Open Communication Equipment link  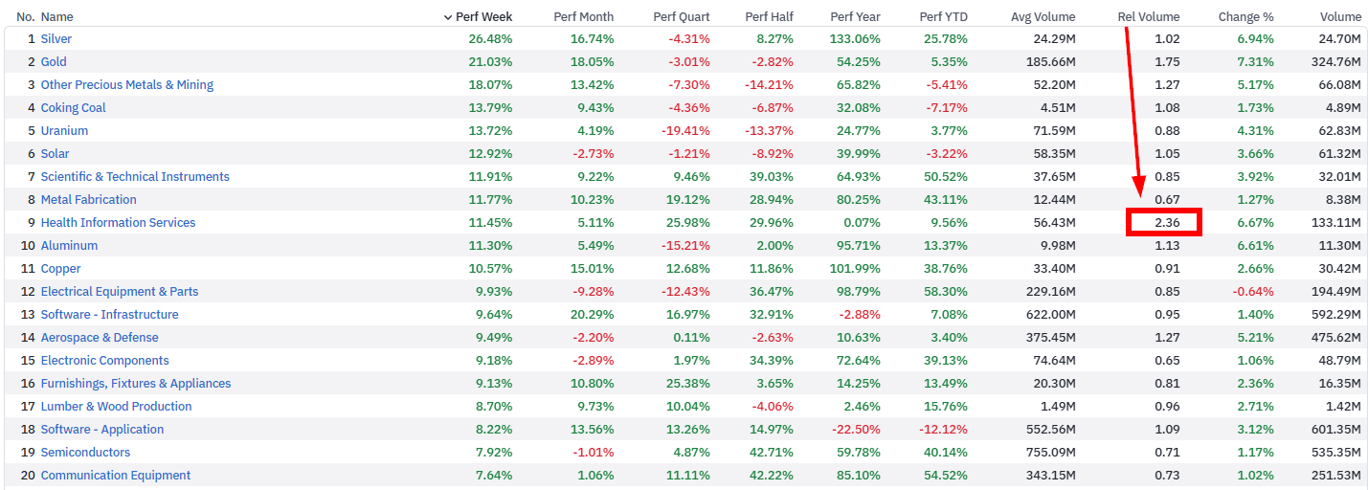point(116,476)
